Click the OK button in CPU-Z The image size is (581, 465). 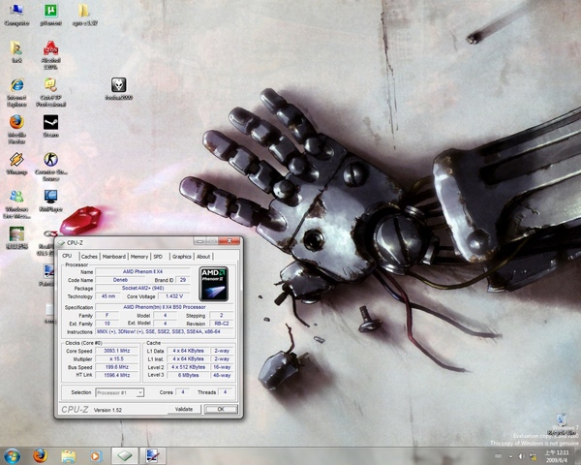221,409
